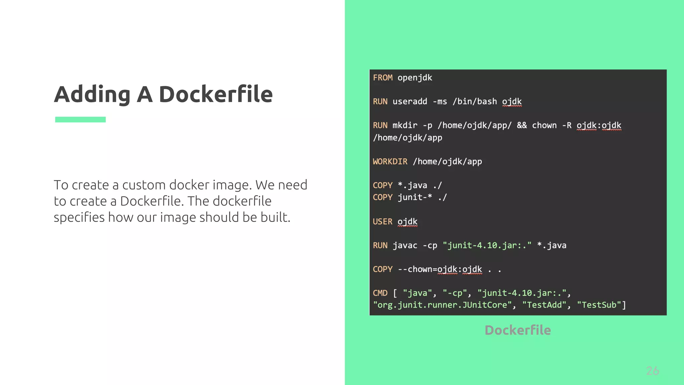Click the "junit-4.10.jar:." string in the javac line
Image resolution: width=684 pixels, height=385 pixels.
487,245
